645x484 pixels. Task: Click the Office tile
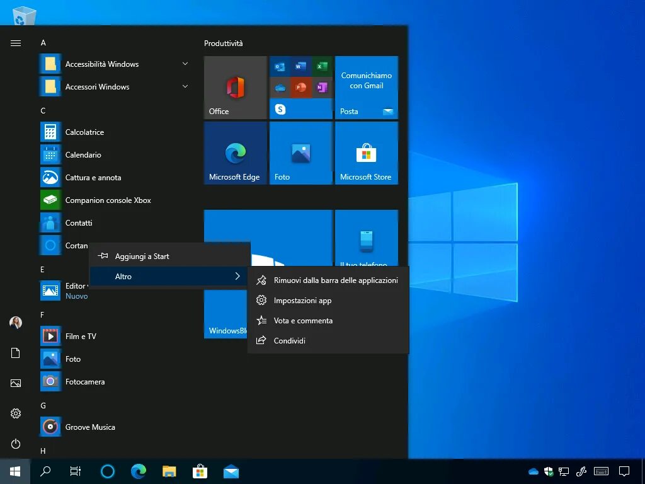[x=236, y=87]
